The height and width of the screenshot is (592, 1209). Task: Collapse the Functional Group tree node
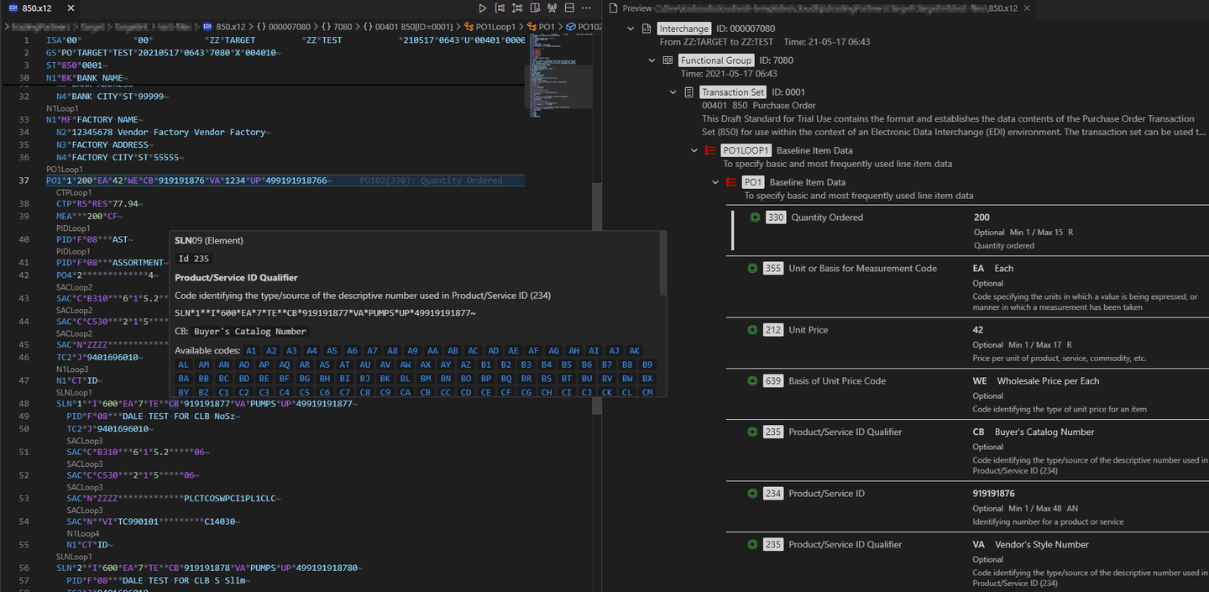click(652, 60)
